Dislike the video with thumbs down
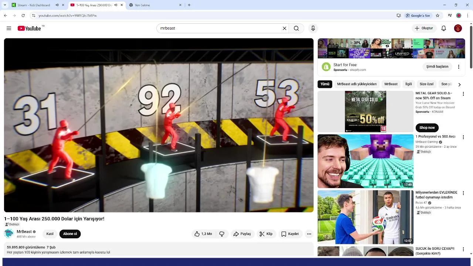Screen dimensions: 473x266 click(x=222, y=234)
